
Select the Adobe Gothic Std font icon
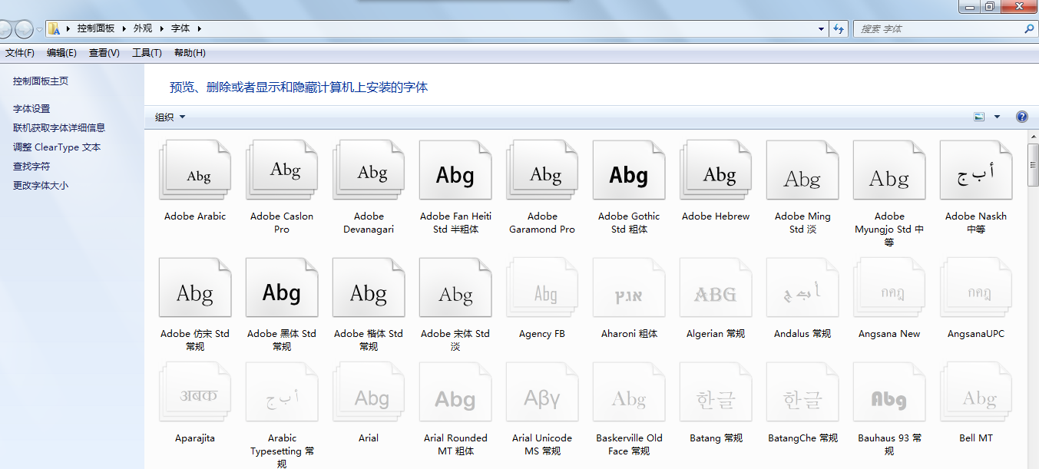629,171
